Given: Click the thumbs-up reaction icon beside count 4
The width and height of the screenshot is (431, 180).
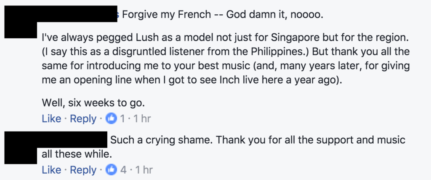Looking at the screenshot, I should click(x=112, y=170).
